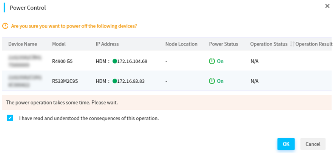
Task: Click the IP Address column header
Action: pyautogui.click(x=107, y=44)
